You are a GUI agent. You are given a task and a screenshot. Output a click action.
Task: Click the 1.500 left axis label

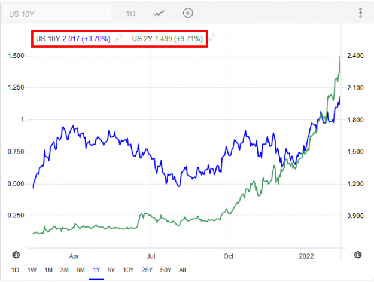coord(16,56)
